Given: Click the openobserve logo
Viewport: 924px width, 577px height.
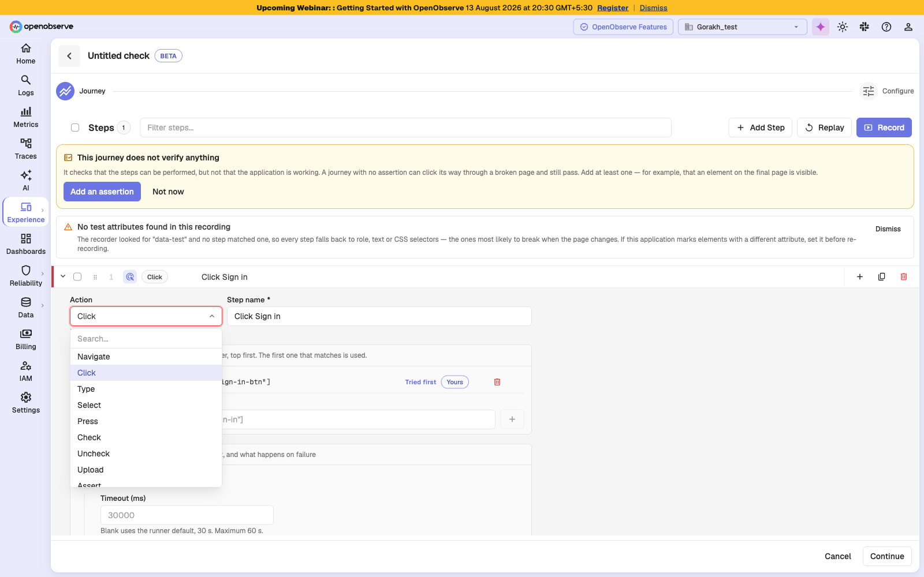Looking at the screenshot, I should [42, 27].
